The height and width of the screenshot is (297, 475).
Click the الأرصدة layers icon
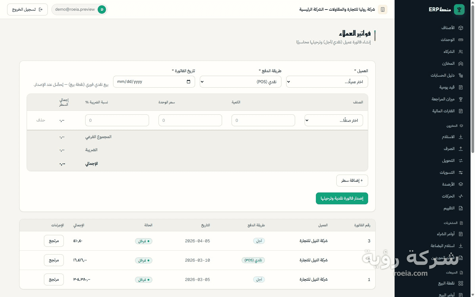point(461,184)
